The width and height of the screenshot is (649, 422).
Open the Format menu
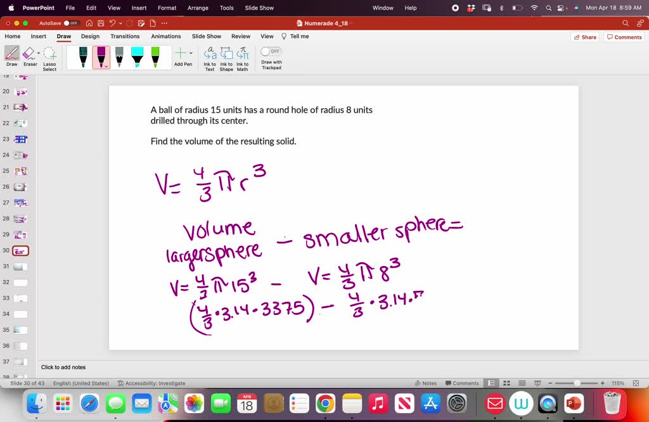click(x=167, y=8)
